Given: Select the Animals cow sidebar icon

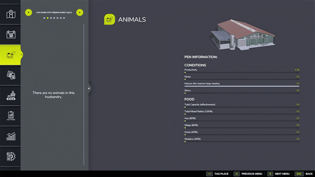Looking at the screenshot, I should 11,55.
